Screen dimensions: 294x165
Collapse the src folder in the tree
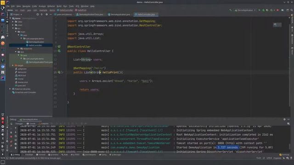pos(13,28)
